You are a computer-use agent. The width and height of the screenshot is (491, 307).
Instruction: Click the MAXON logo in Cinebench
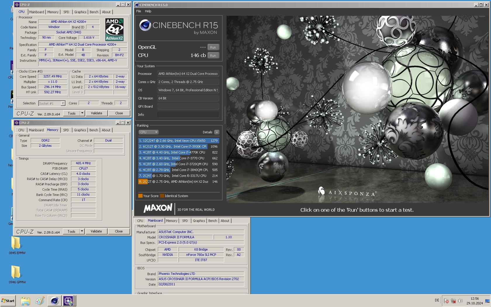click(158, 208)
